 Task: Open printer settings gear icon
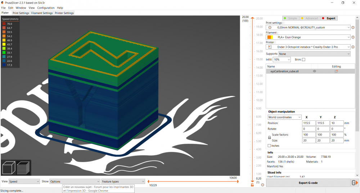tap(353, 47)
